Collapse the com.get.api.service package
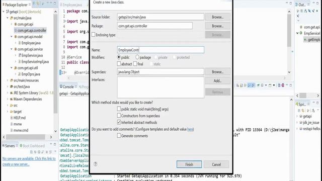Viewport: 322px width, 181px height. (12, 49)
